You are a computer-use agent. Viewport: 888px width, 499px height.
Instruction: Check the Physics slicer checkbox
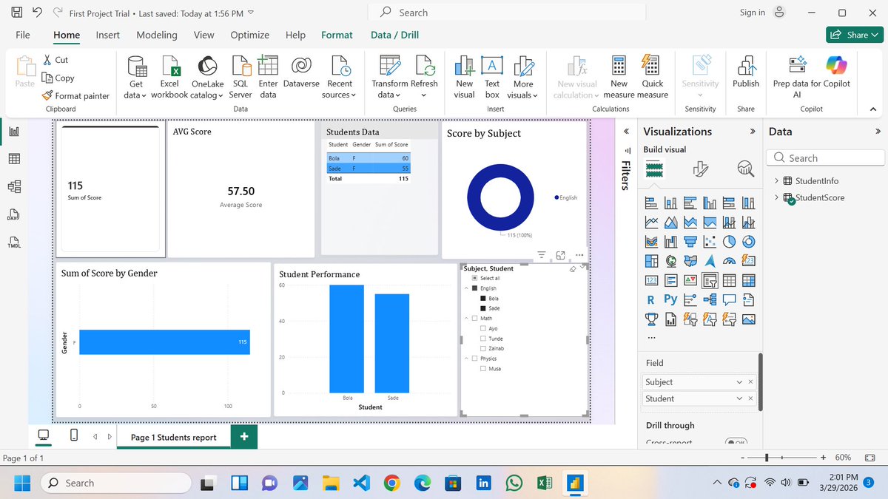point(474,359)
